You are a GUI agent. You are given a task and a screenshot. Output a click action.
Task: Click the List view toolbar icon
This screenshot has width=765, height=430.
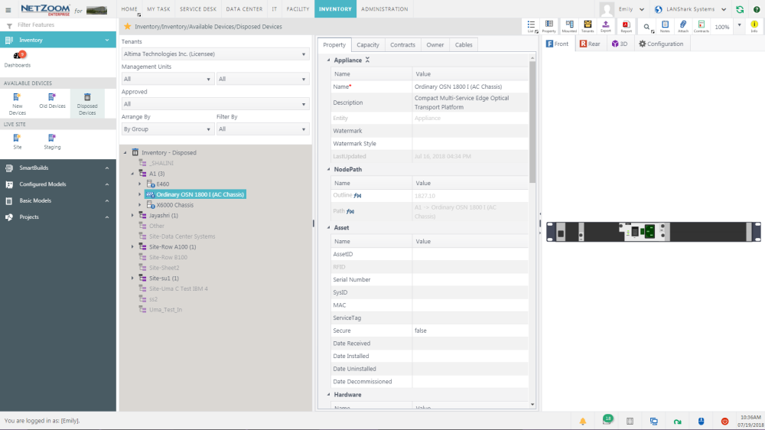pos(532,26)
